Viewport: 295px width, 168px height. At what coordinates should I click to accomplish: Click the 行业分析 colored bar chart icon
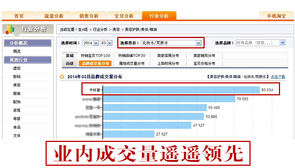10,29
